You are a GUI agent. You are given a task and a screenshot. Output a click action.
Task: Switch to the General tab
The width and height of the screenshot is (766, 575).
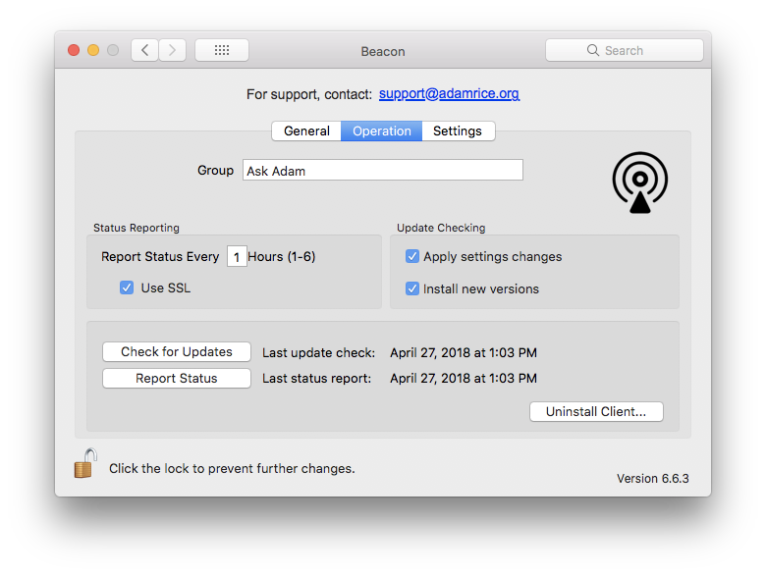coord(306,131)
